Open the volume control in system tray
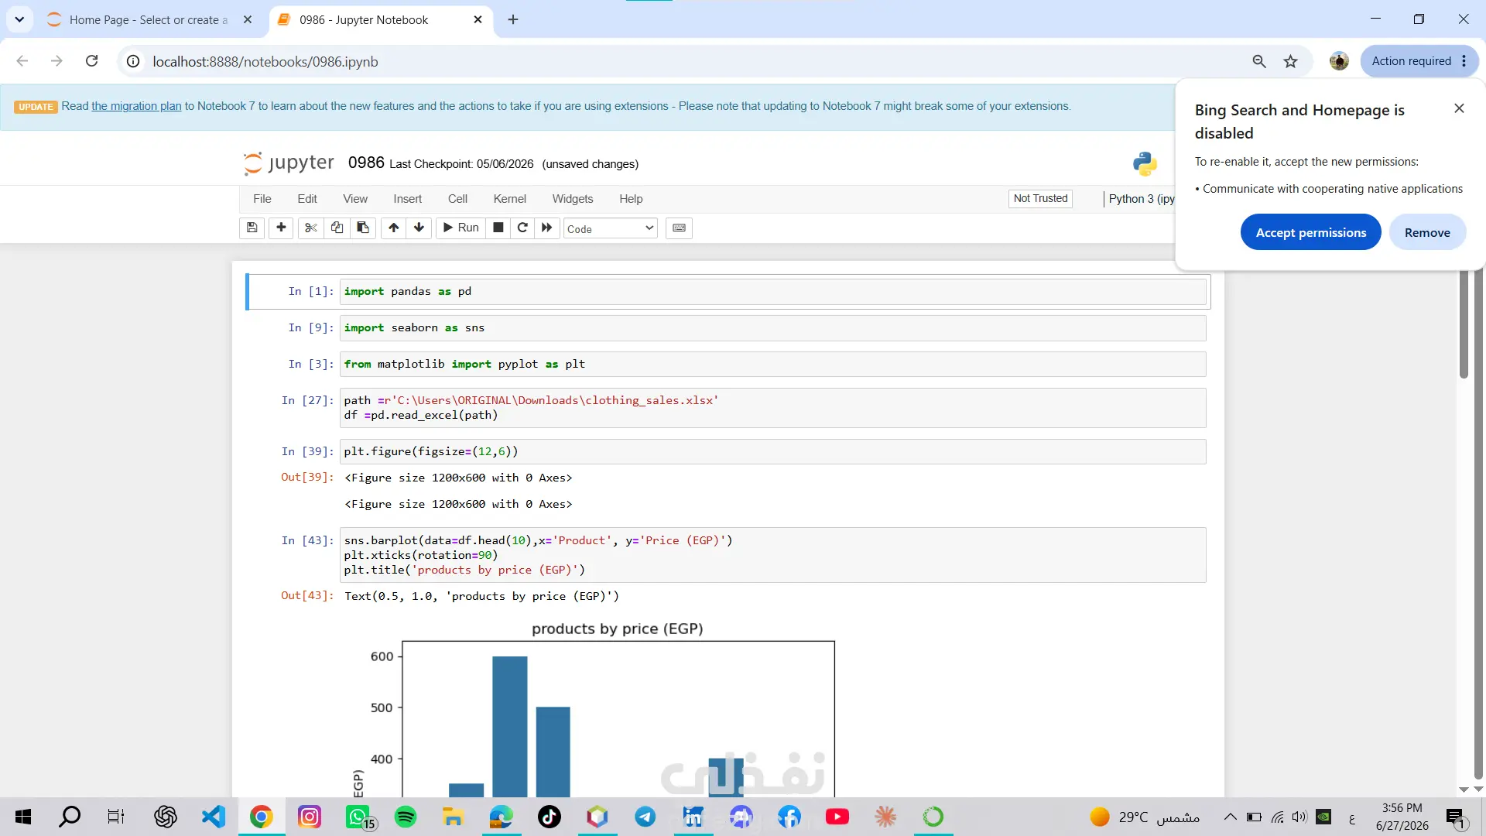Viewport: 1486px width, 836px height. (1299, 817)
